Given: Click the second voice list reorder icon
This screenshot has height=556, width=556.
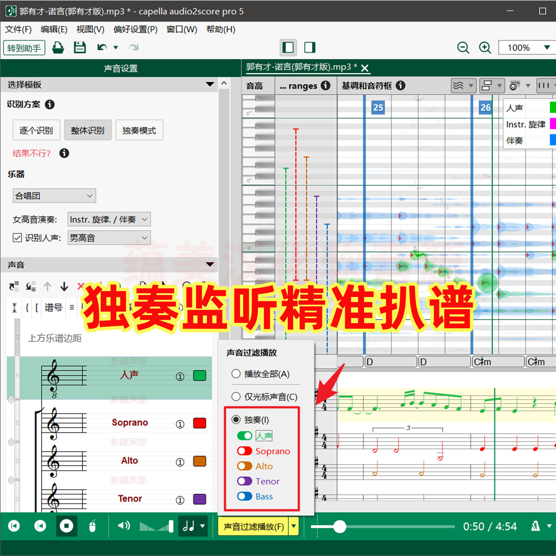Looking at the screenshot, I should tap(31, 286).
